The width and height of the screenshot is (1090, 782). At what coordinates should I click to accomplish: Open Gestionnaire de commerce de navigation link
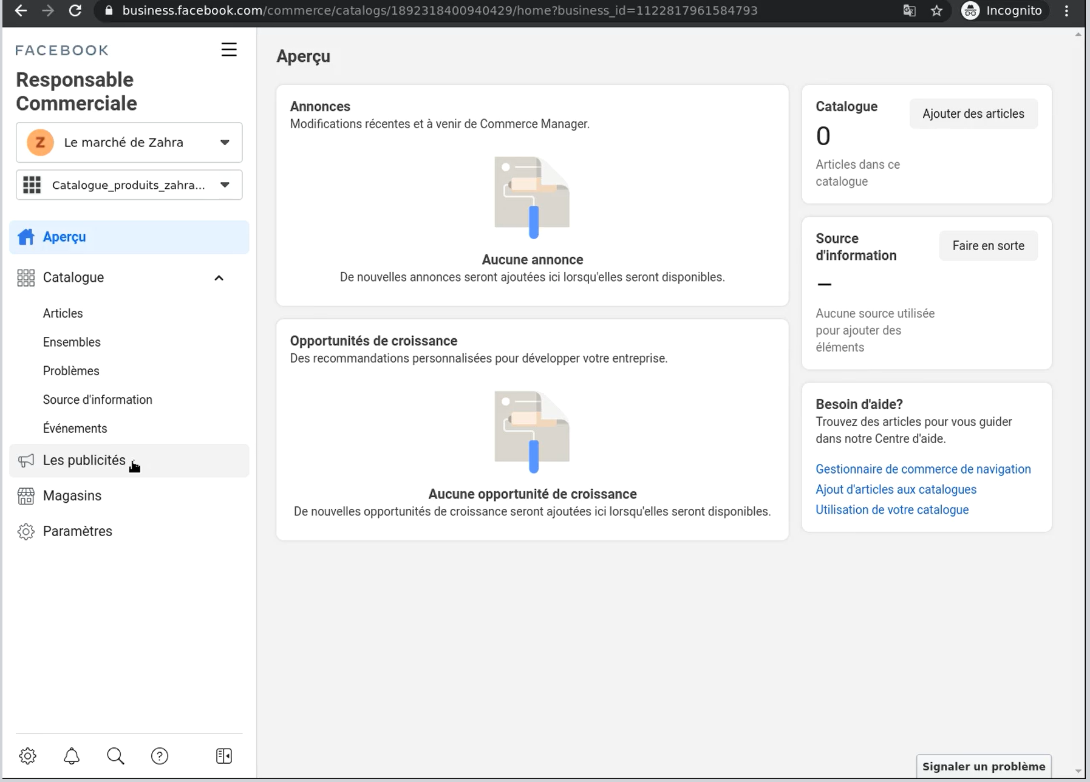coord(923,469)
